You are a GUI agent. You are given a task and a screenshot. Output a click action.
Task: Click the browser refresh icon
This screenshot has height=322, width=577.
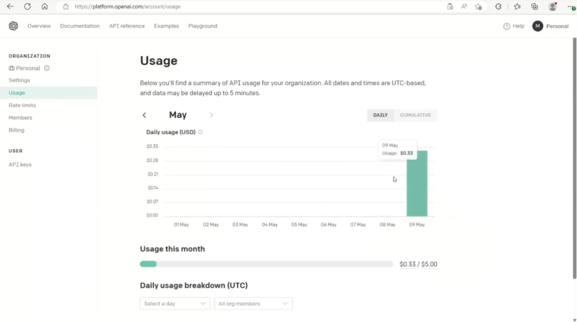27,7
